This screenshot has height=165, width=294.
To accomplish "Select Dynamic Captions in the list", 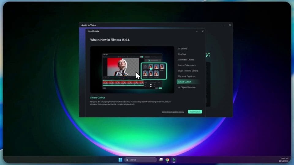I will (187, 76).
